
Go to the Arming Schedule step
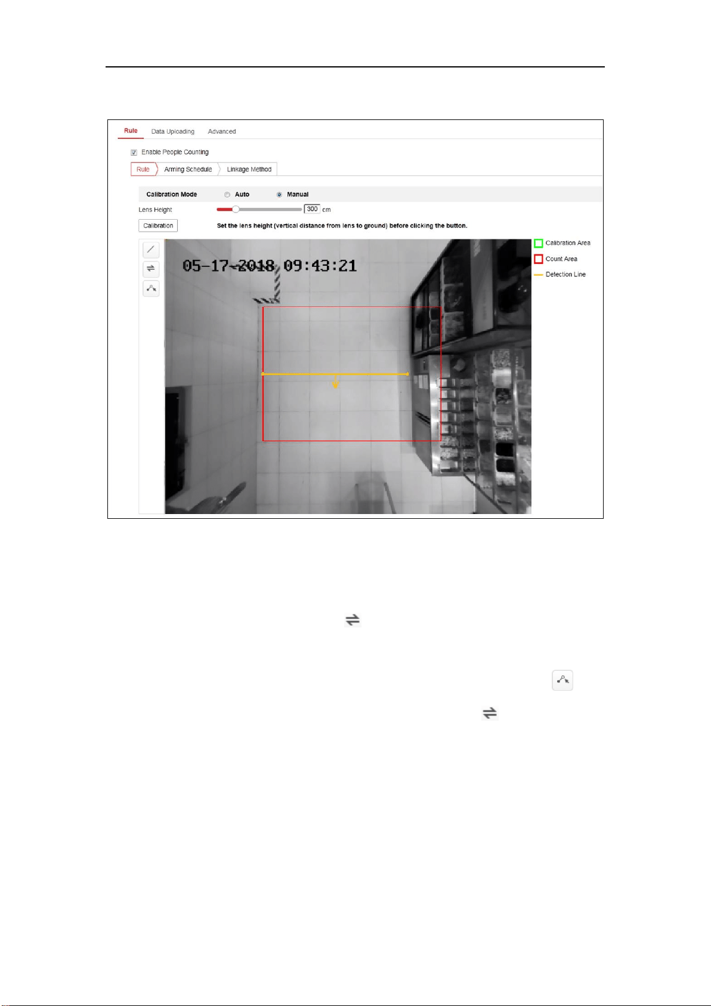pyautogui.click(x=188, y=170)
